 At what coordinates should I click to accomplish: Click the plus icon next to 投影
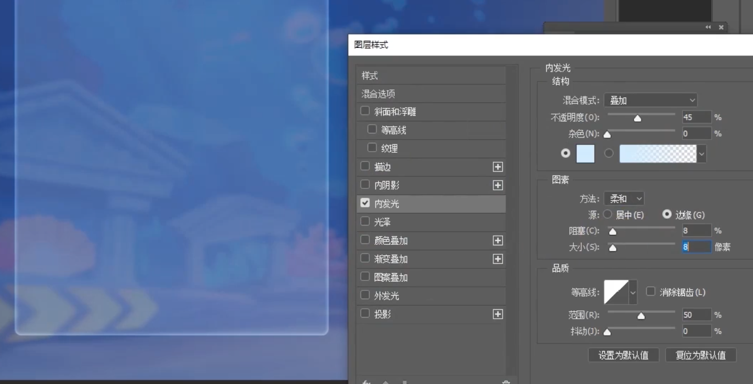point(497,314)
